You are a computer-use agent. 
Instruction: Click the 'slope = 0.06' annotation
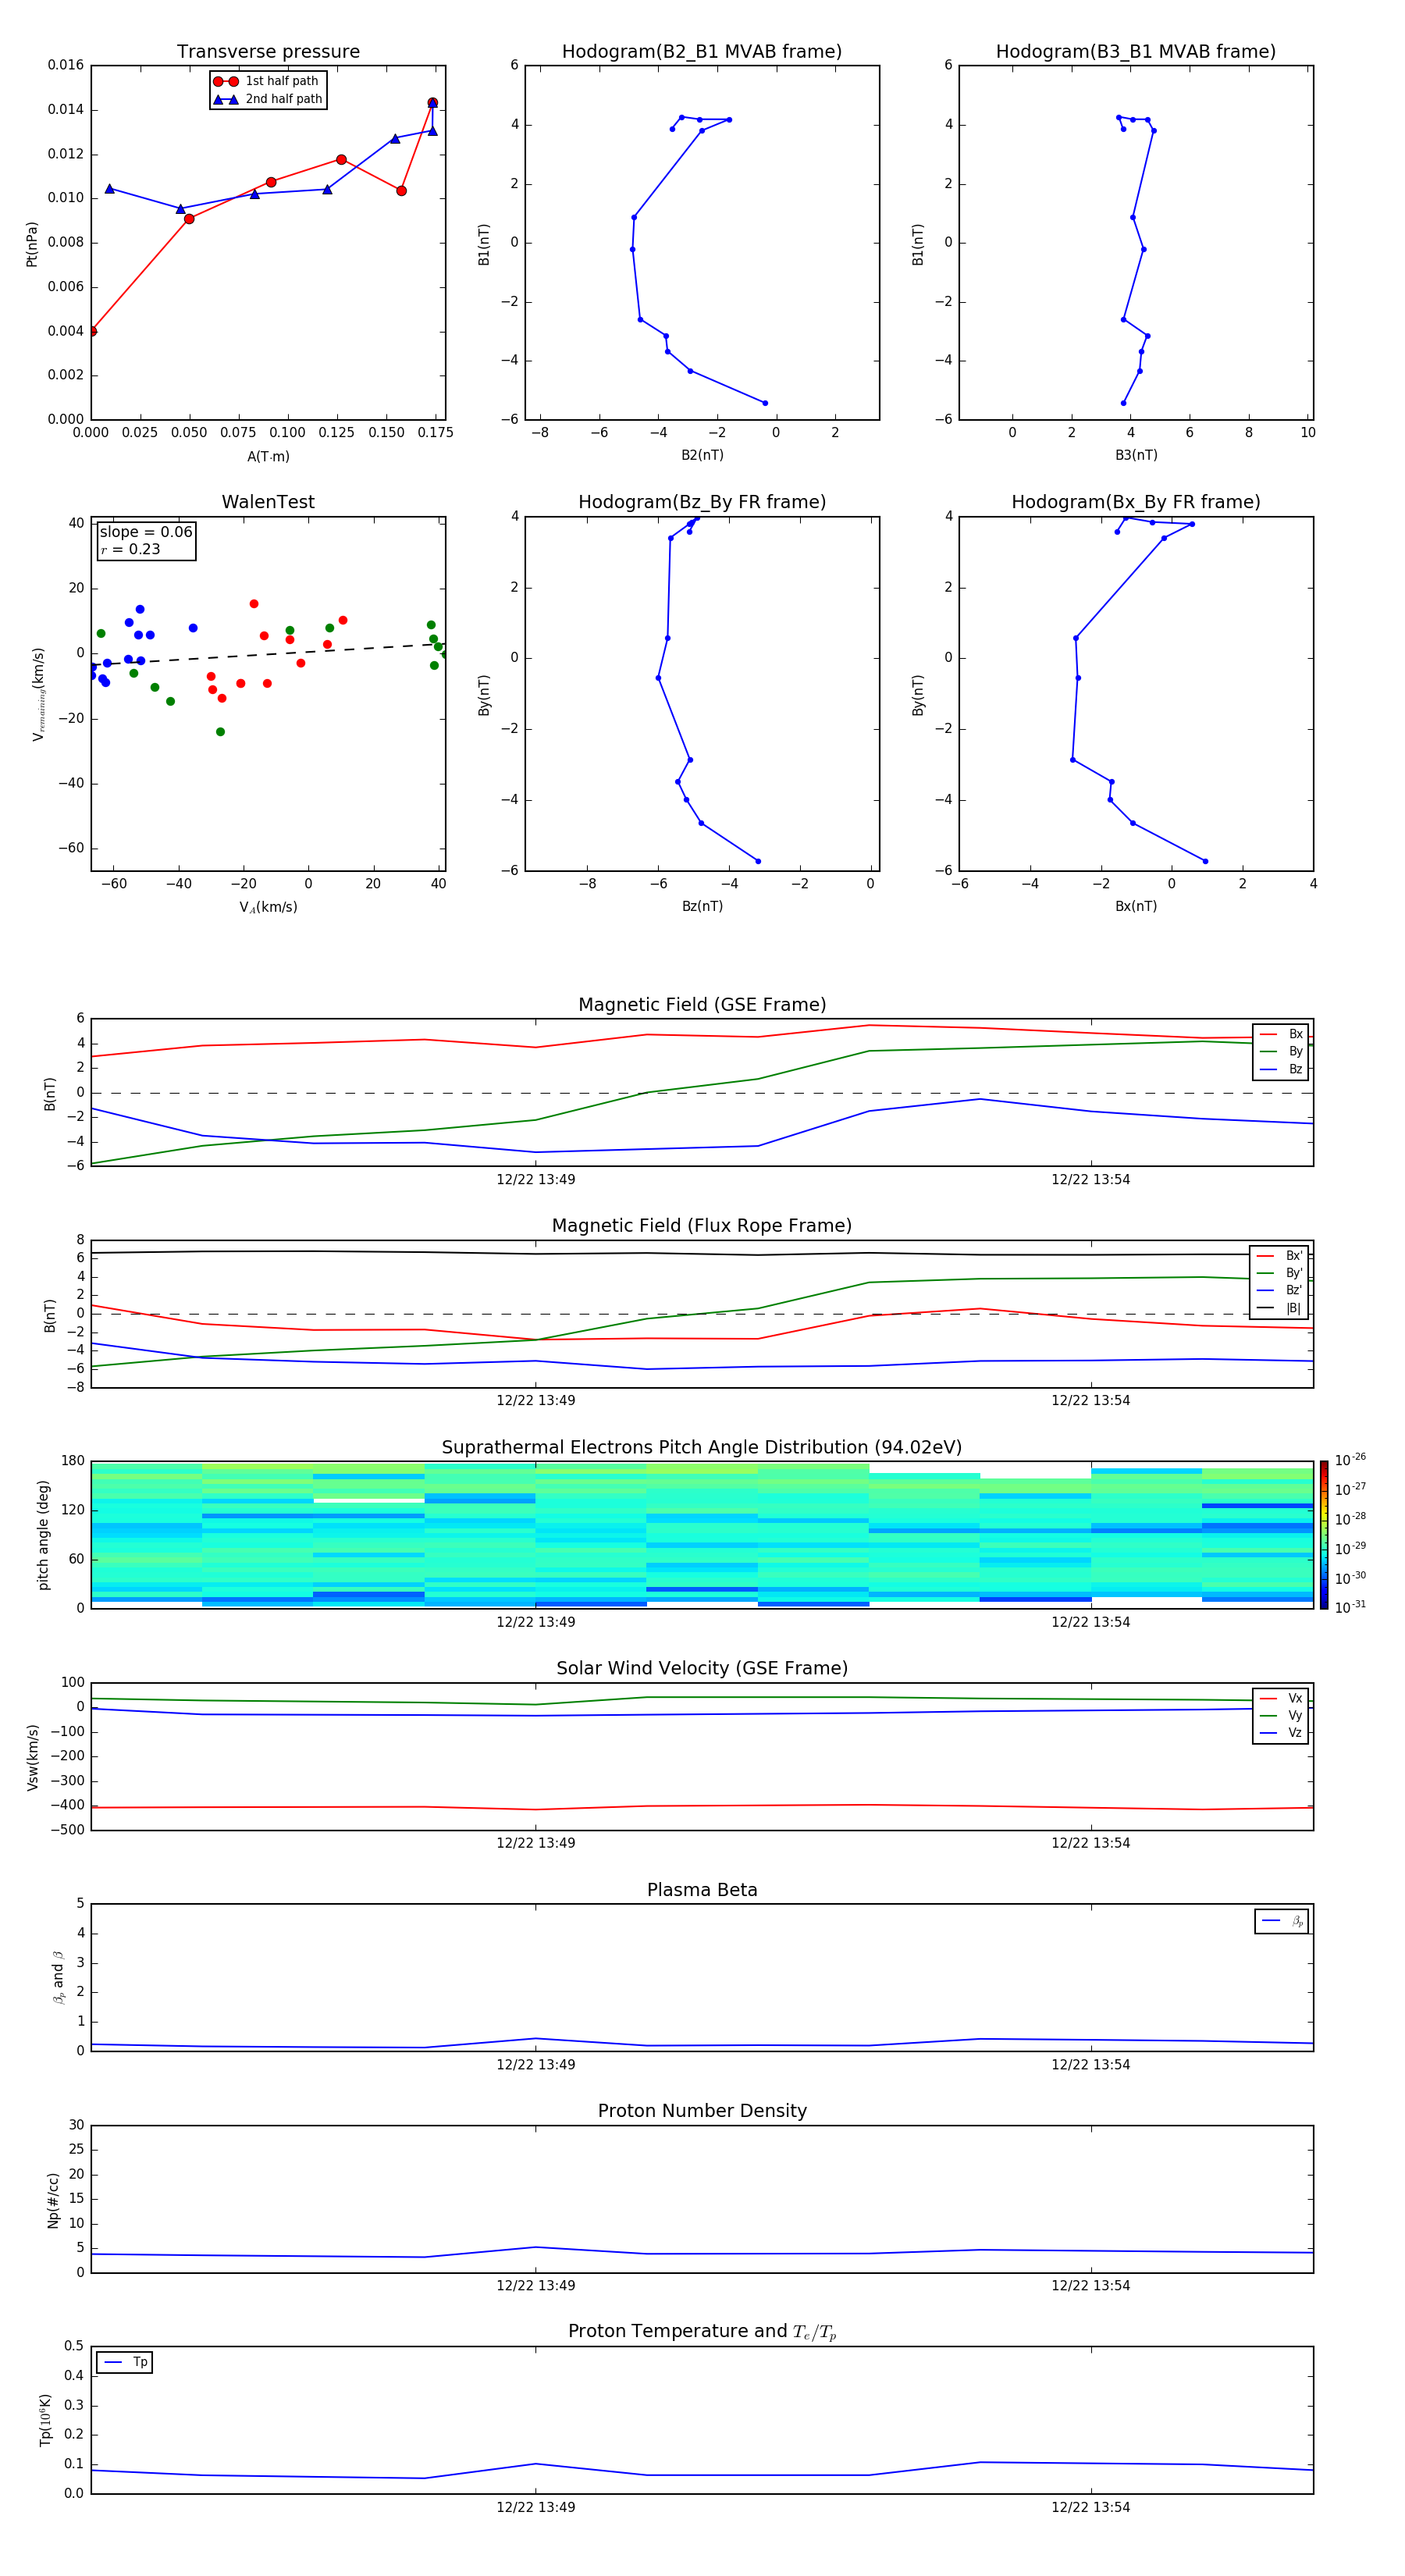[x=146, y=532]
